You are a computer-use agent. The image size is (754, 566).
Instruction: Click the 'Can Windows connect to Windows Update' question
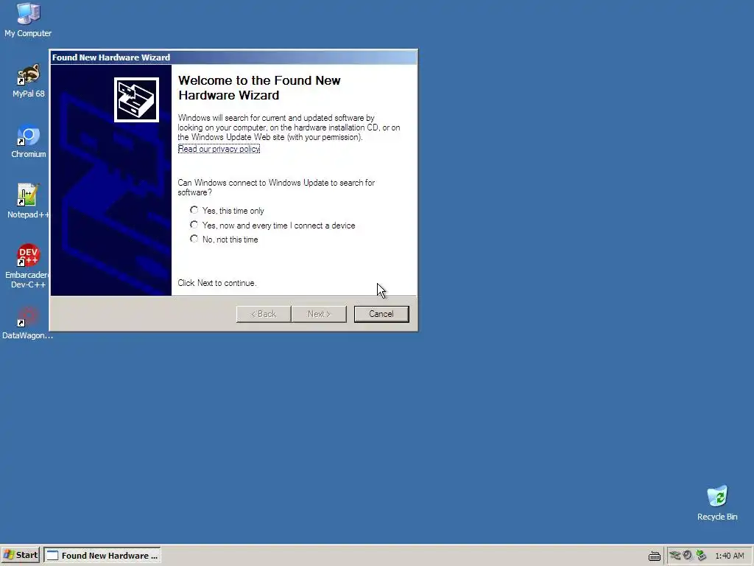(276, 187)
